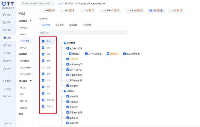The height and width of the screenshot is (127, 200).
Task: Open the 用户 users icon in sidebar
Action: (x=5, y=68)
